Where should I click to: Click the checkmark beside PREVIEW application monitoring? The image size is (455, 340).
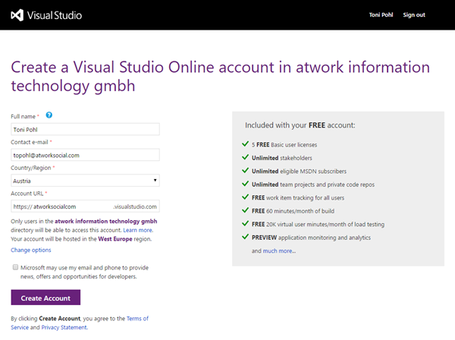coord(245,237)
